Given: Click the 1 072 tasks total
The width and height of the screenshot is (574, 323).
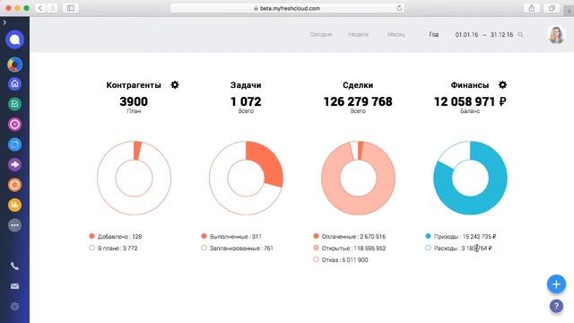Looking at the screenshot, I should [x=246, y=101].
